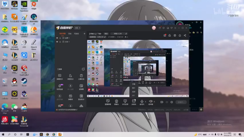This screenshot has width=244, height=137.
Task: Switch to the second scene tab
Action: 70,33
